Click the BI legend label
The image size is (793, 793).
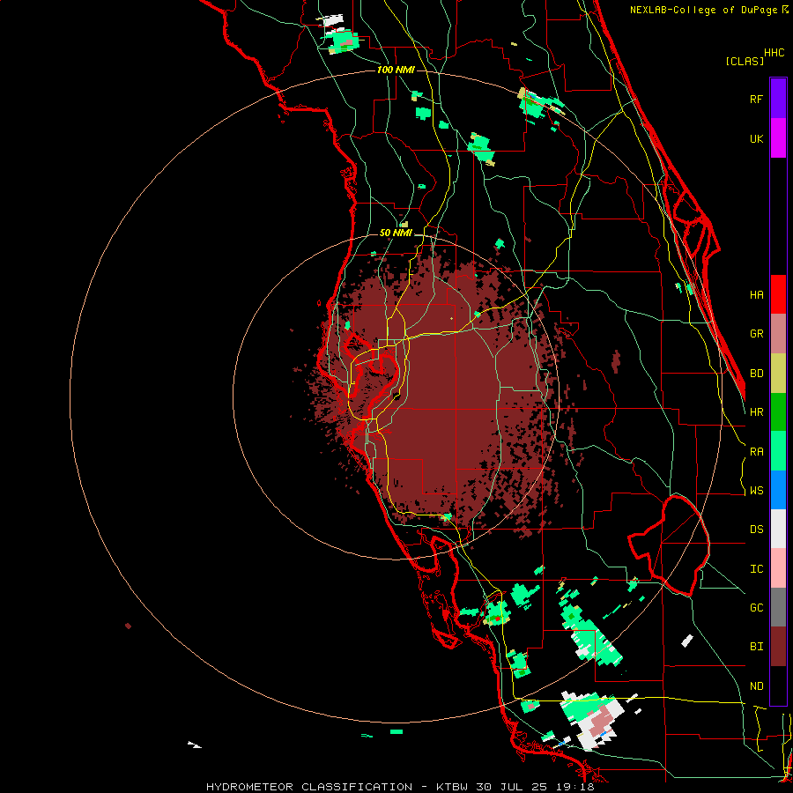(756, 647)
